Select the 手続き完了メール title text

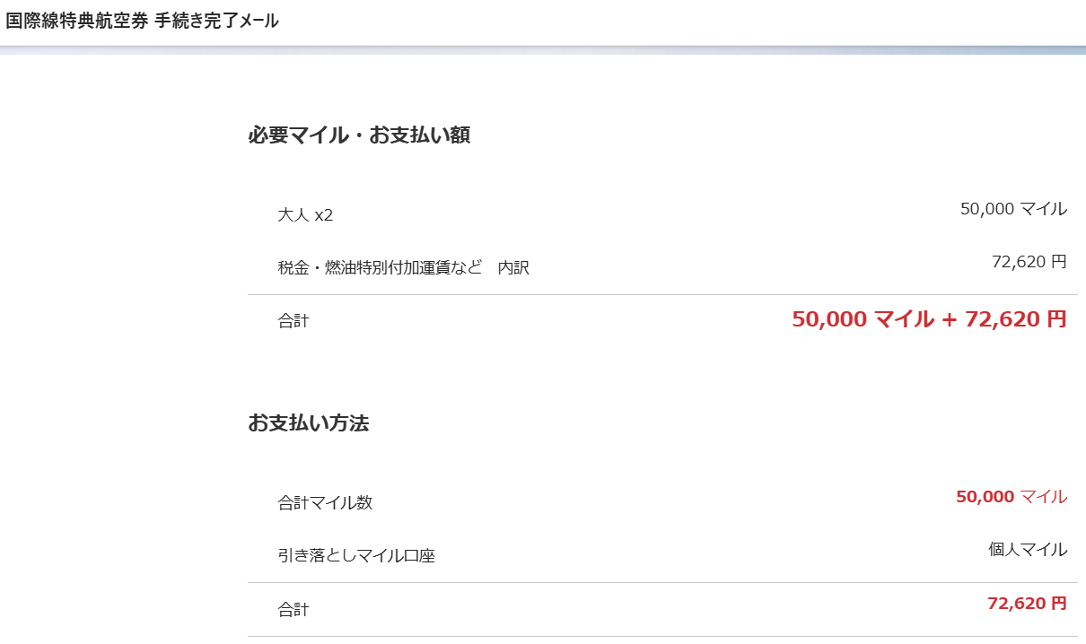(216, 22)
